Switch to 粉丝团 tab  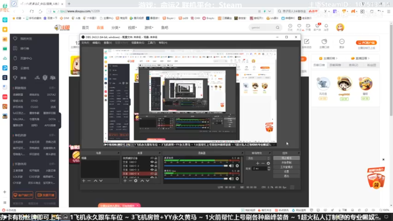coord(371,65)
